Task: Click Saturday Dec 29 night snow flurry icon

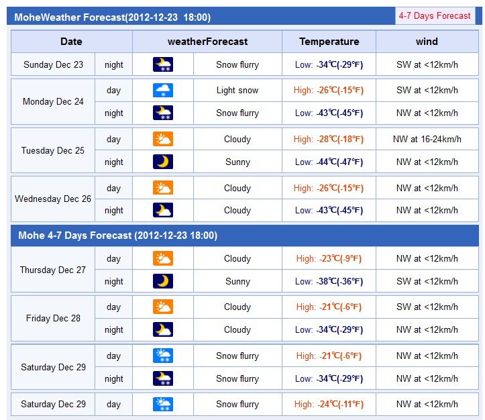Action: point(163,378)
